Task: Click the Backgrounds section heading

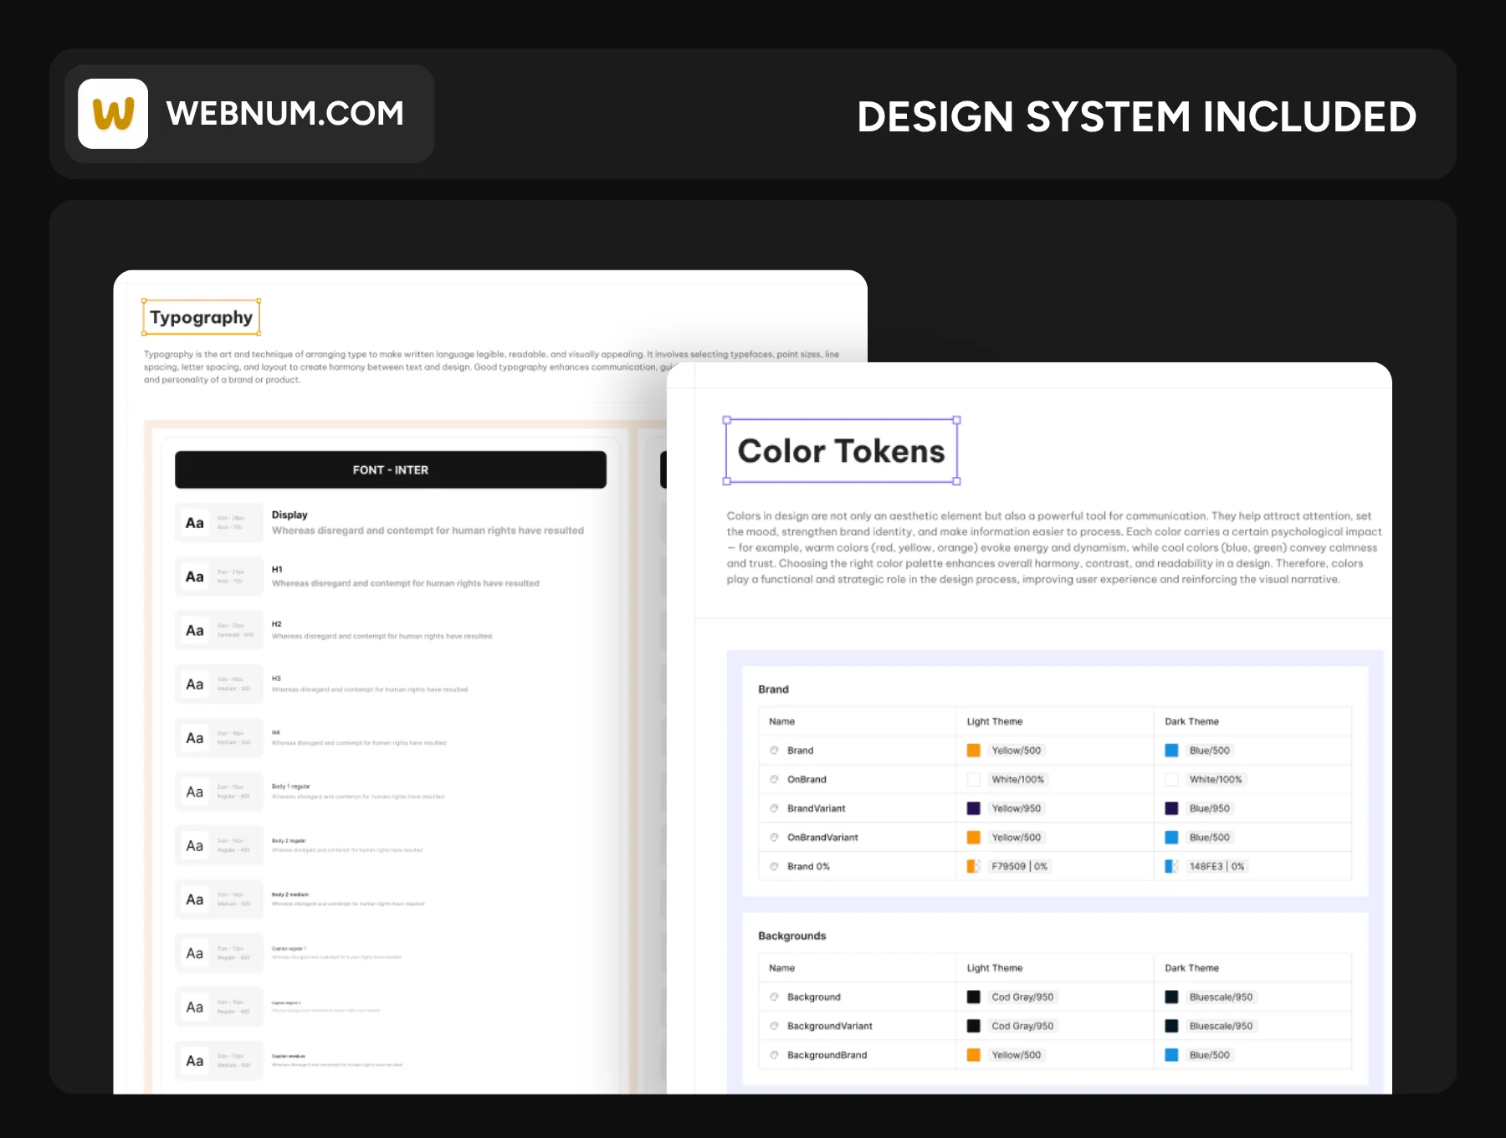Action: [x=791, y=936]
